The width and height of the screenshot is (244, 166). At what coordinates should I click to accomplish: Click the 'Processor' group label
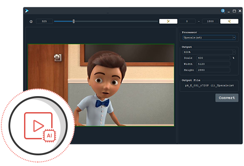tap(189, 32)
